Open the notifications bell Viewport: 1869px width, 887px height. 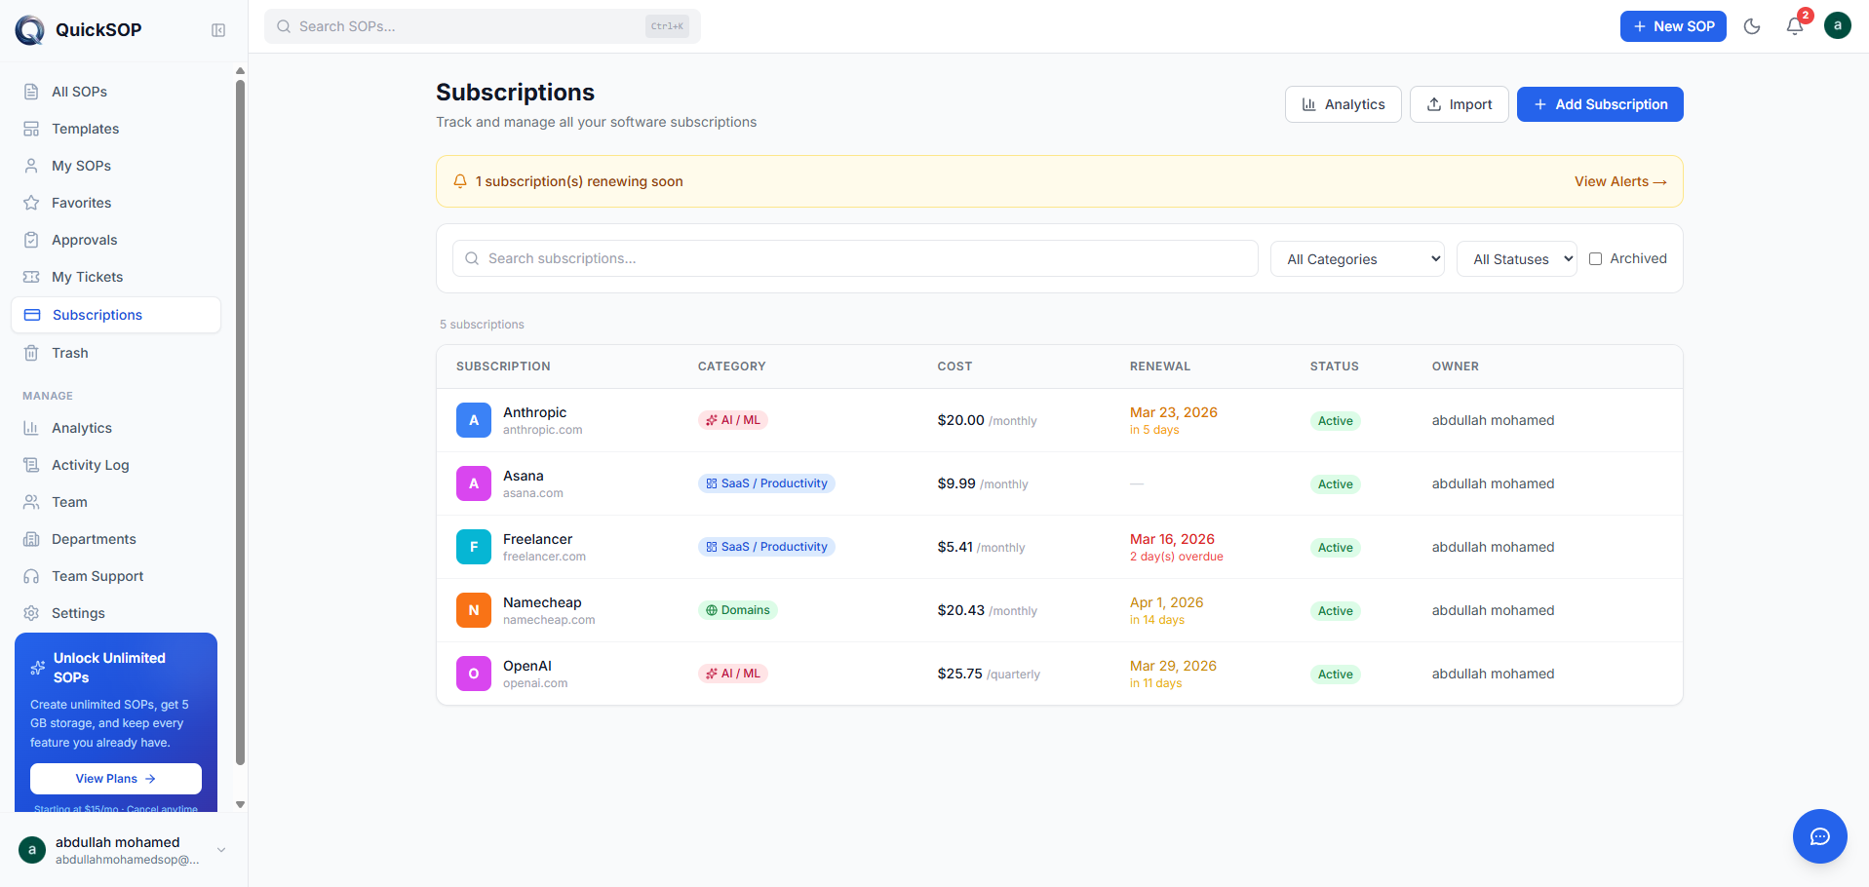(1795, 26)
